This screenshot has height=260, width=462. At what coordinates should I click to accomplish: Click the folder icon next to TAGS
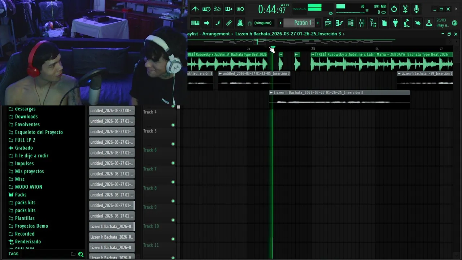pos(73,254)
